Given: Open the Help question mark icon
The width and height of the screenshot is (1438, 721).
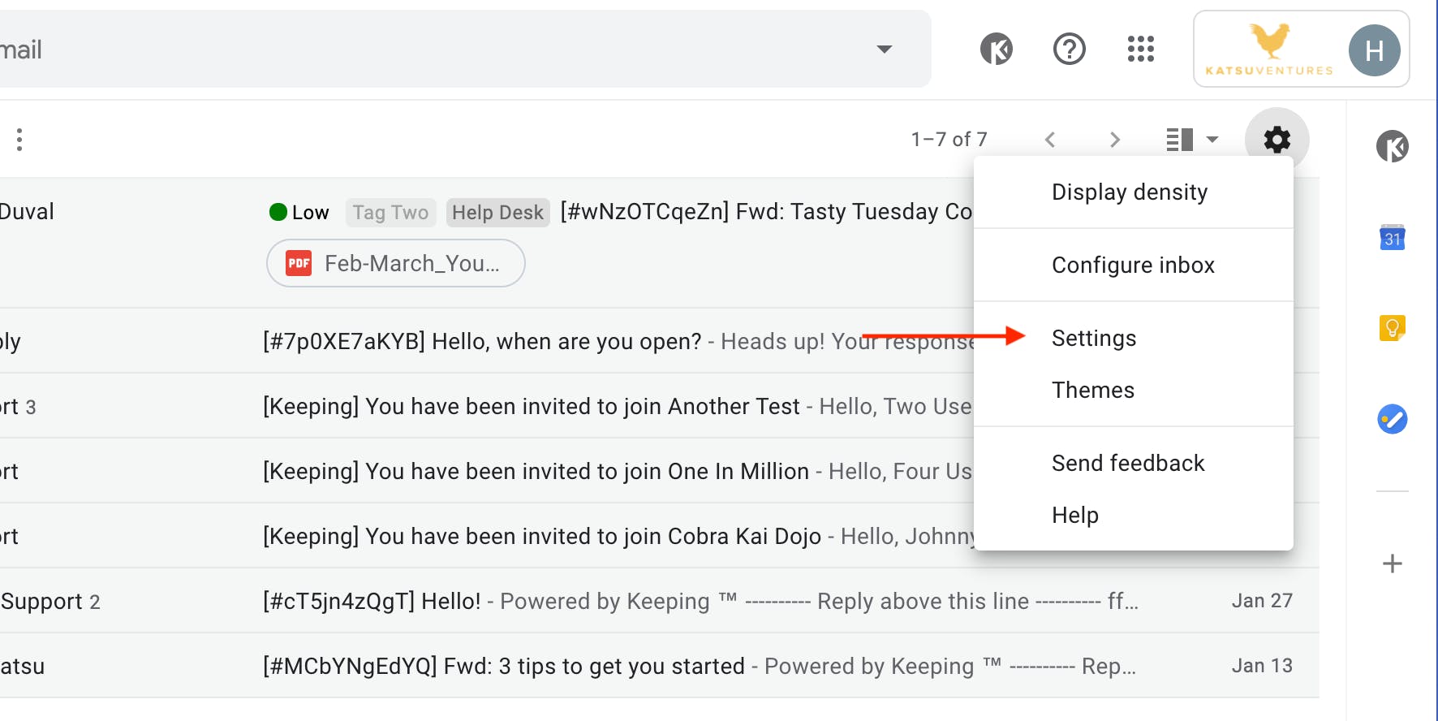Looking at the screenshot, I should 1069,50.
